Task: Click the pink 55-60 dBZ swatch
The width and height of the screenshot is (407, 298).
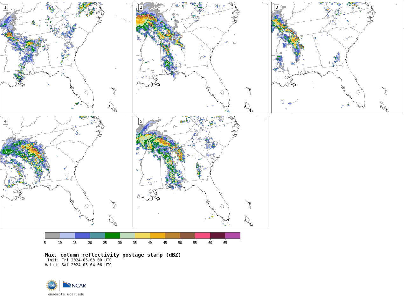Action: (x=203, y=236)
